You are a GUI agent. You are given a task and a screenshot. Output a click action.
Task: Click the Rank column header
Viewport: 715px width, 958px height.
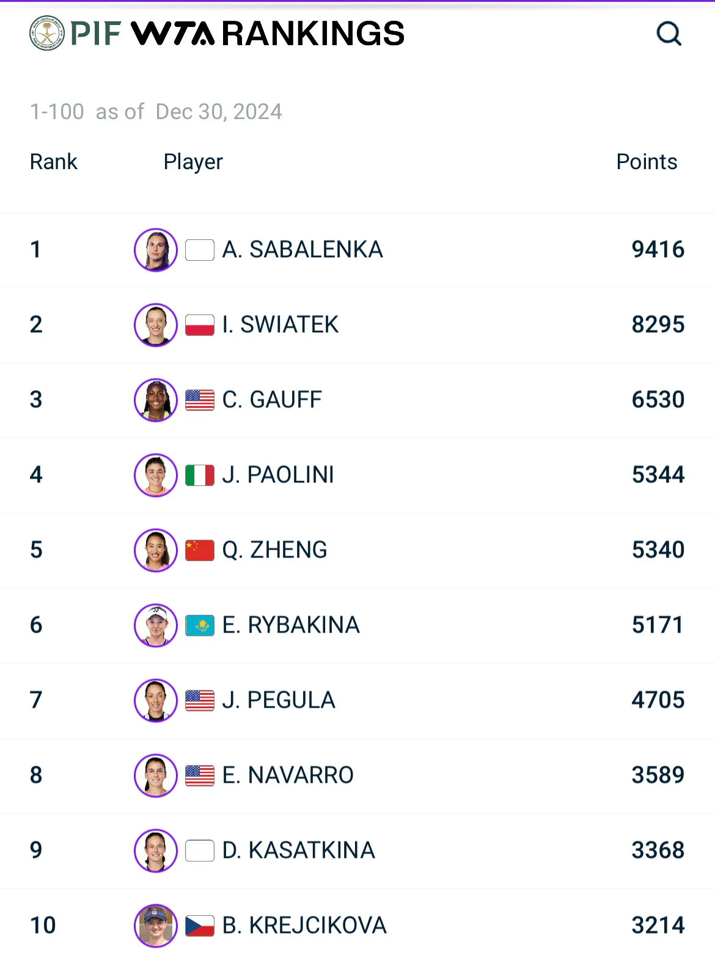click(54, 162)
